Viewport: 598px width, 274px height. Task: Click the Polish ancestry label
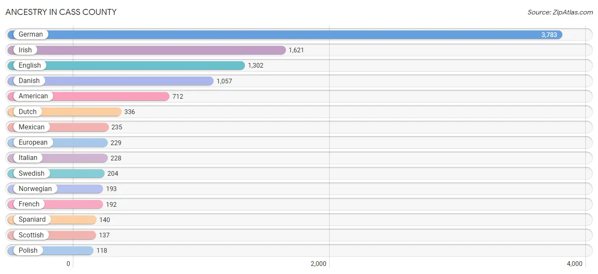[x=28, y=251]
